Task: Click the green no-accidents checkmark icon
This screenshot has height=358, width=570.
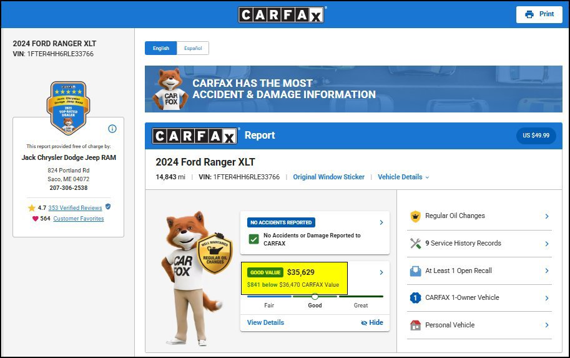Action: 253,239
